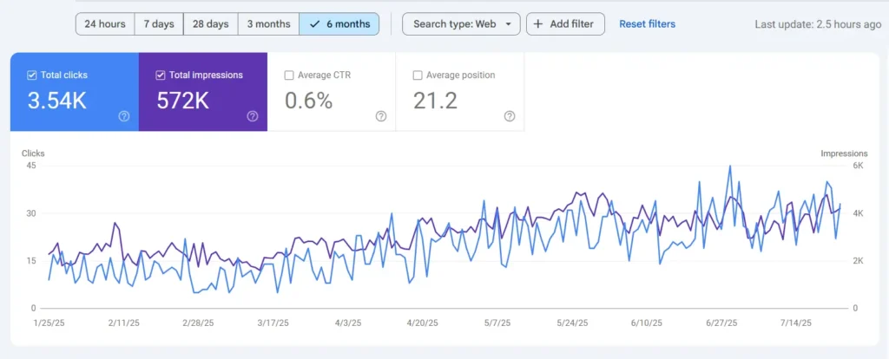The image size is (889, 359).
Task: Click the Reset filters link
Action: pyautogui.click(x=647, y=24)
